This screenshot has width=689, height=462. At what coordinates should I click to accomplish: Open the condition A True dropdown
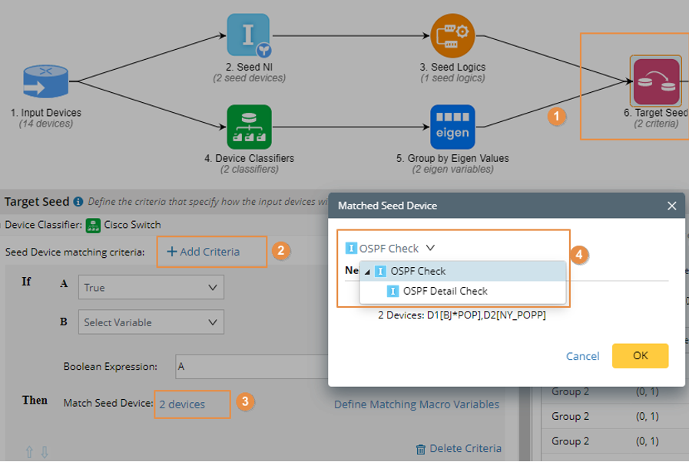tap(151, 288)
